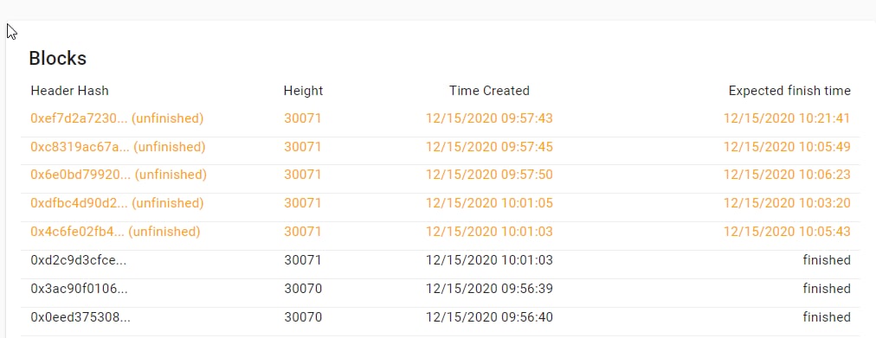
Task: Select expected finish time 12/15/2020 10:03:20
Action: coord(787,203)
